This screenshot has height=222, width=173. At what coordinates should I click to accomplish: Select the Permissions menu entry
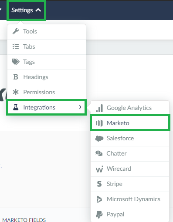pos(47,92)
